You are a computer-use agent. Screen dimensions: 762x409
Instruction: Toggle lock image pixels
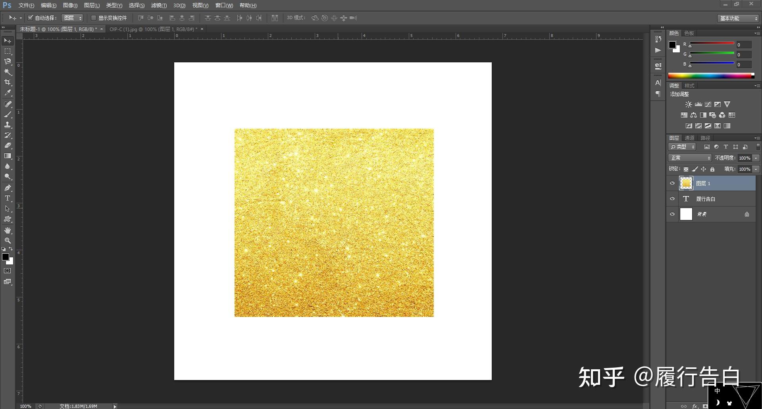pos(695,169)
